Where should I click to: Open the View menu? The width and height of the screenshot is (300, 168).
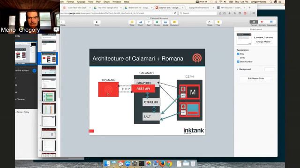click(x=90, y=2)
